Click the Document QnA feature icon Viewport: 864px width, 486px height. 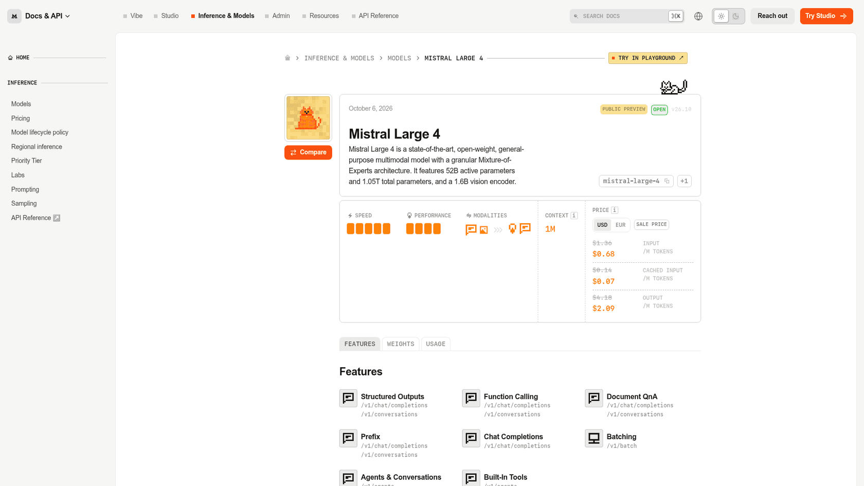[x=594, y=398]
